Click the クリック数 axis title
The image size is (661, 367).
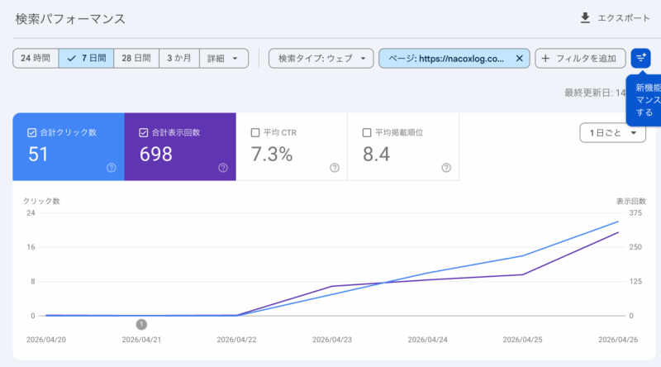[x=41, y=201]
